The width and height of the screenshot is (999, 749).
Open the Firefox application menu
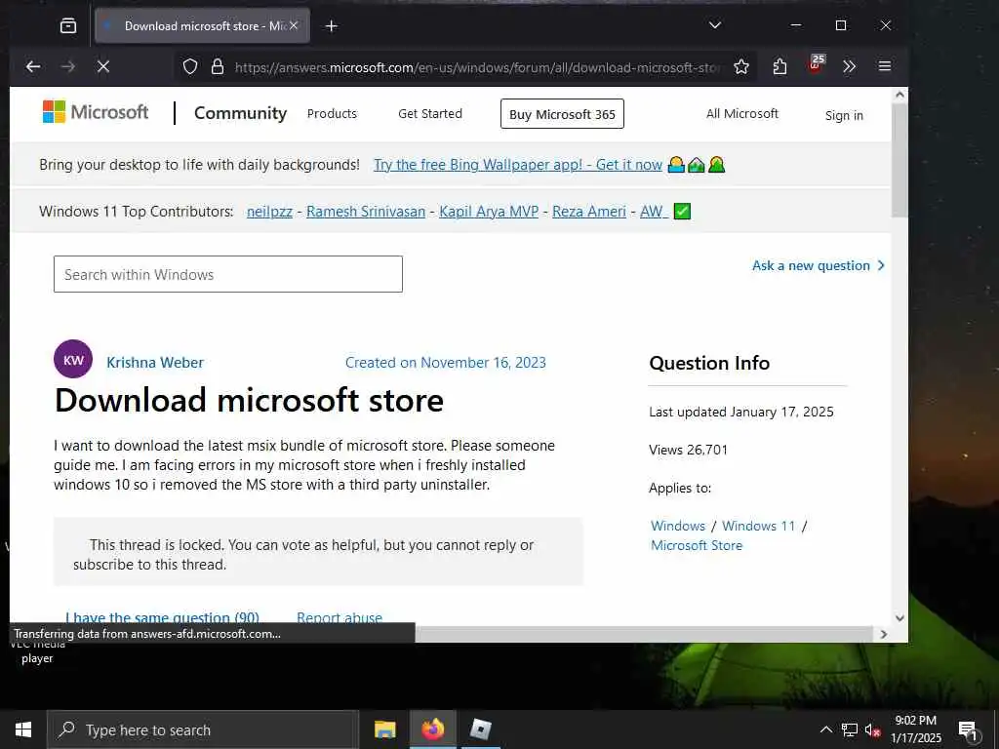884,66
